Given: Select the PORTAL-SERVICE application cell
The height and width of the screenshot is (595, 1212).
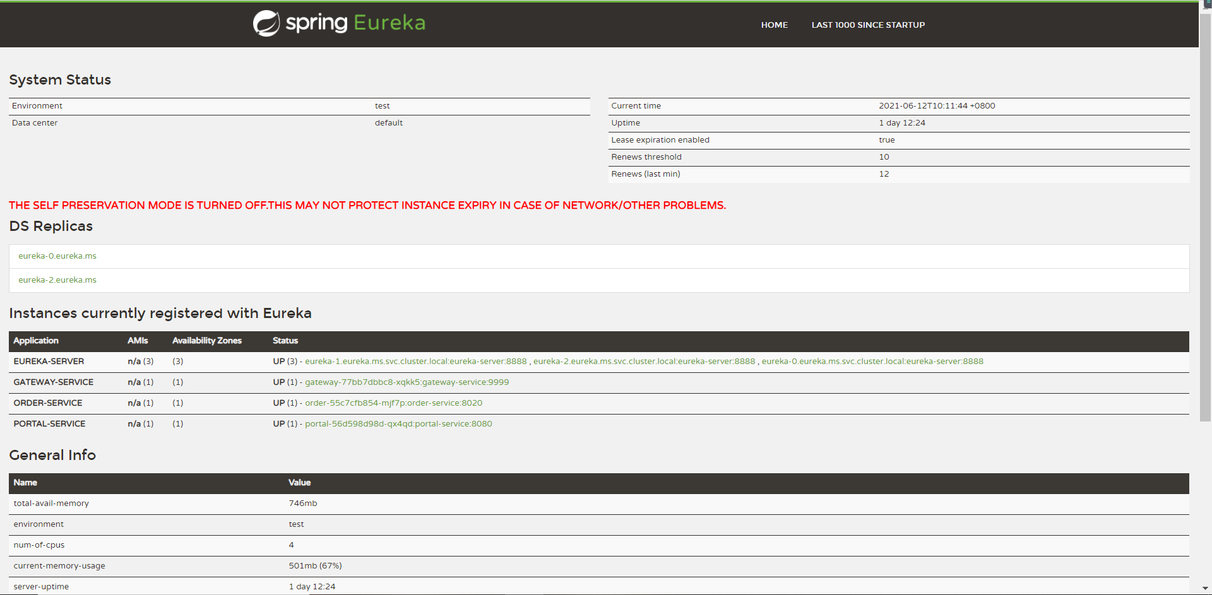Looking at the screenshot, I should (x=49, y=424).
